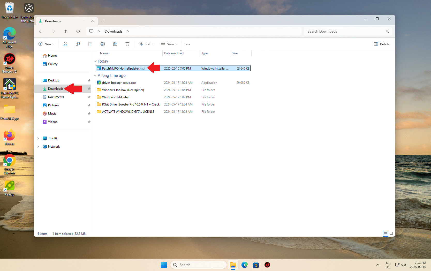Viewport: 431px width, 271px height.
Task: Switch to large thumbnails view at bottom right
Action: pyautogui.click(x=391, y=234)
